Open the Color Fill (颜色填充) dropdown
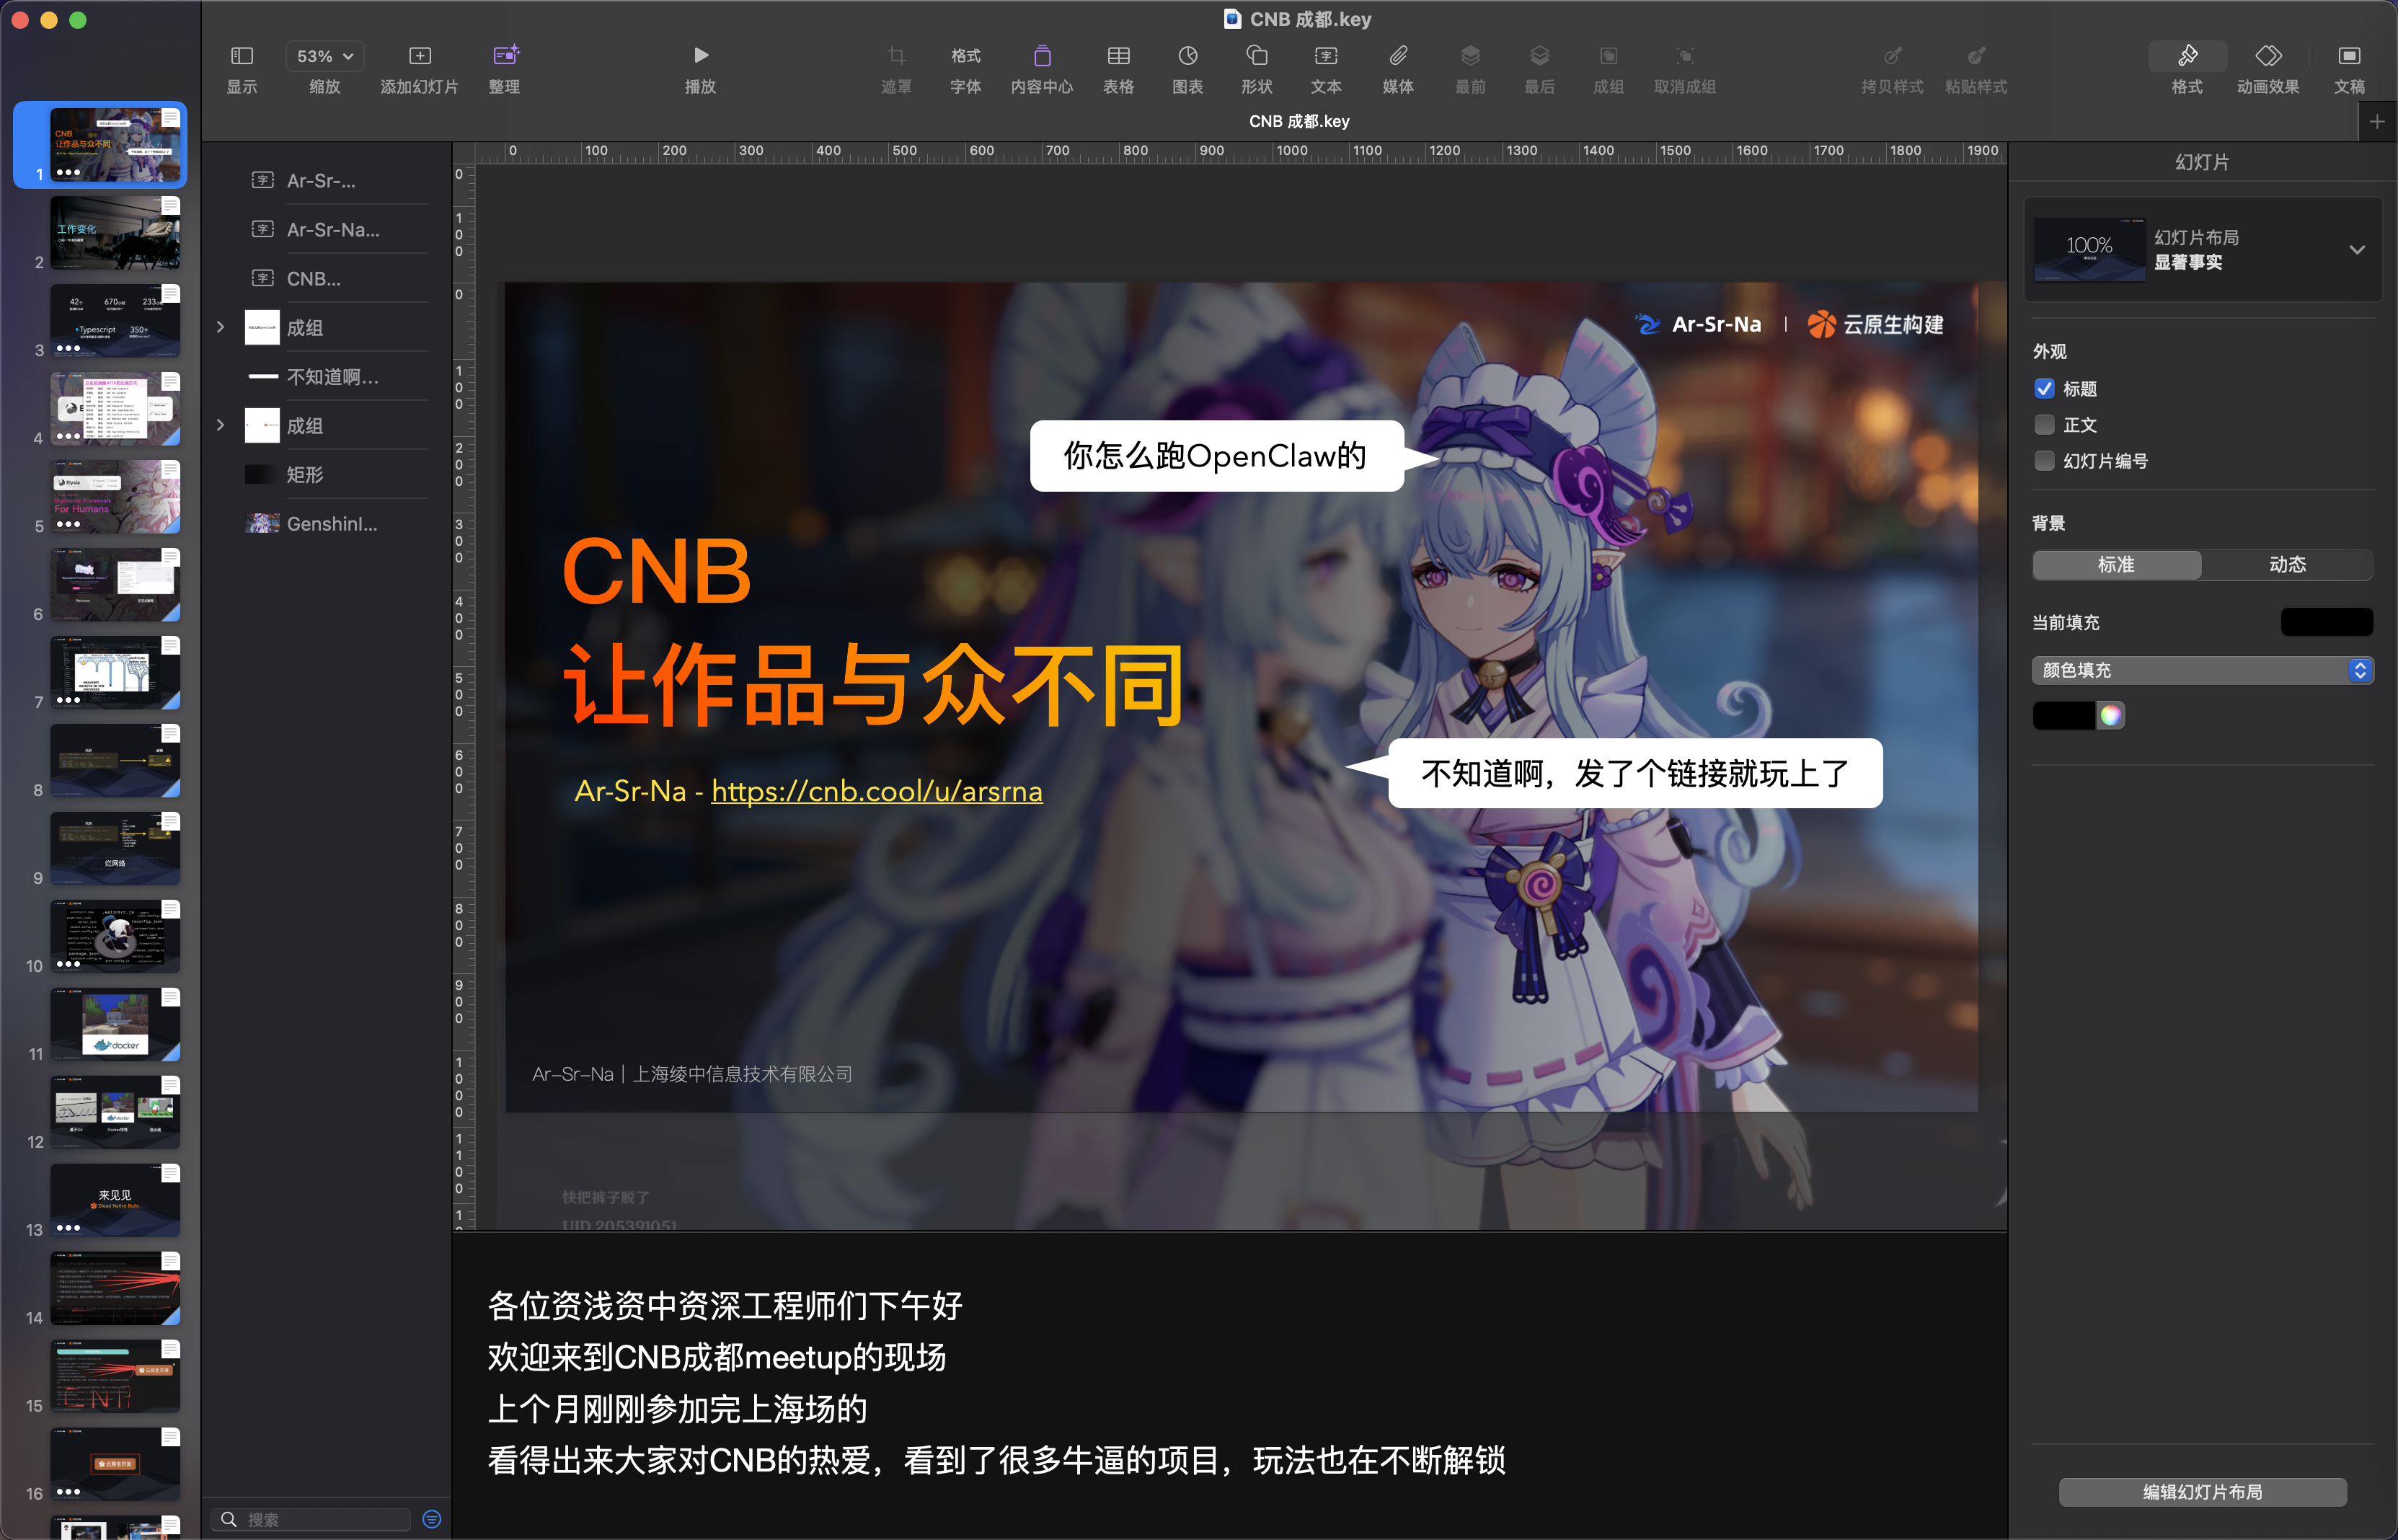Viewport: 2398px width, 1540px height. [2201, 670]
